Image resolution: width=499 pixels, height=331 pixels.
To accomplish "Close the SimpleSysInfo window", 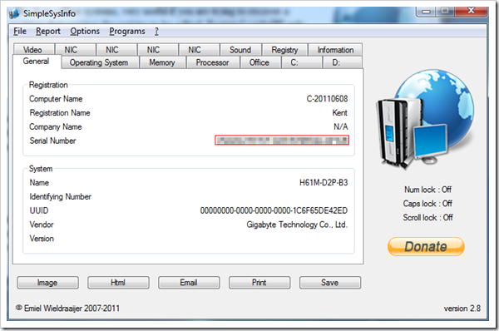I will pyautogui.click(x=471, y=11).
